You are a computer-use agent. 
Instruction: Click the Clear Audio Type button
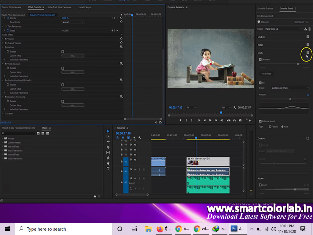click(x=301, y=22)
